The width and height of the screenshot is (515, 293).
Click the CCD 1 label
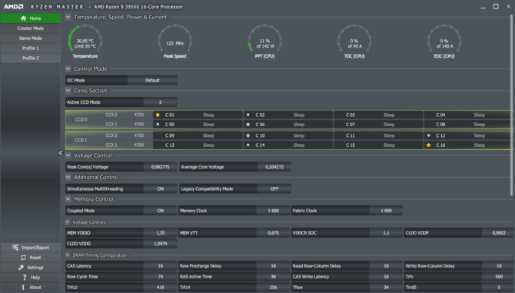pos(81,140)
